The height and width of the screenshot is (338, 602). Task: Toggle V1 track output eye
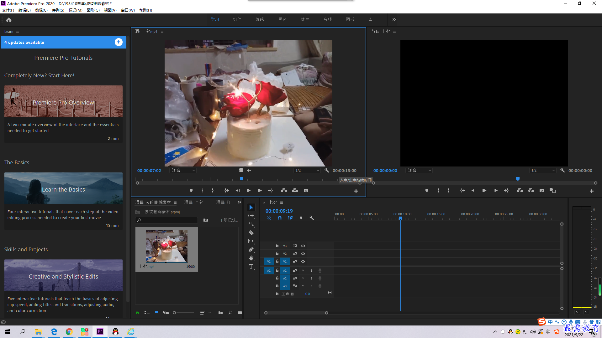tap(303, 261)
